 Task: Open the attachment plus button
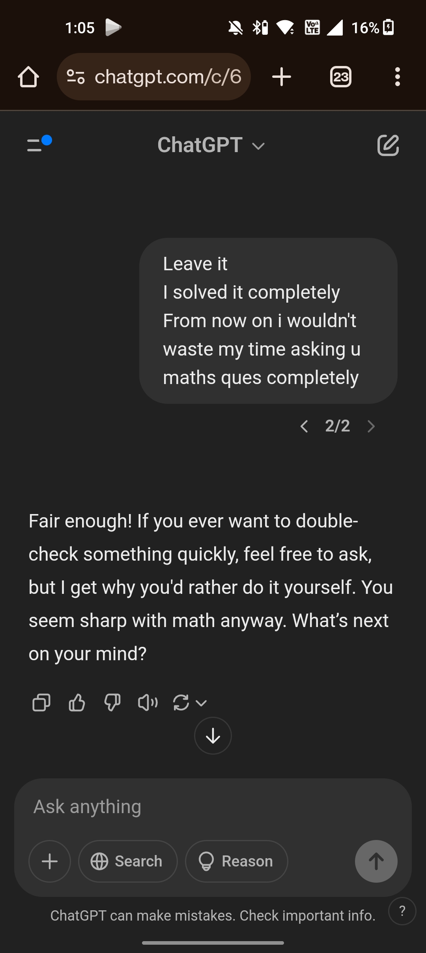50,861
